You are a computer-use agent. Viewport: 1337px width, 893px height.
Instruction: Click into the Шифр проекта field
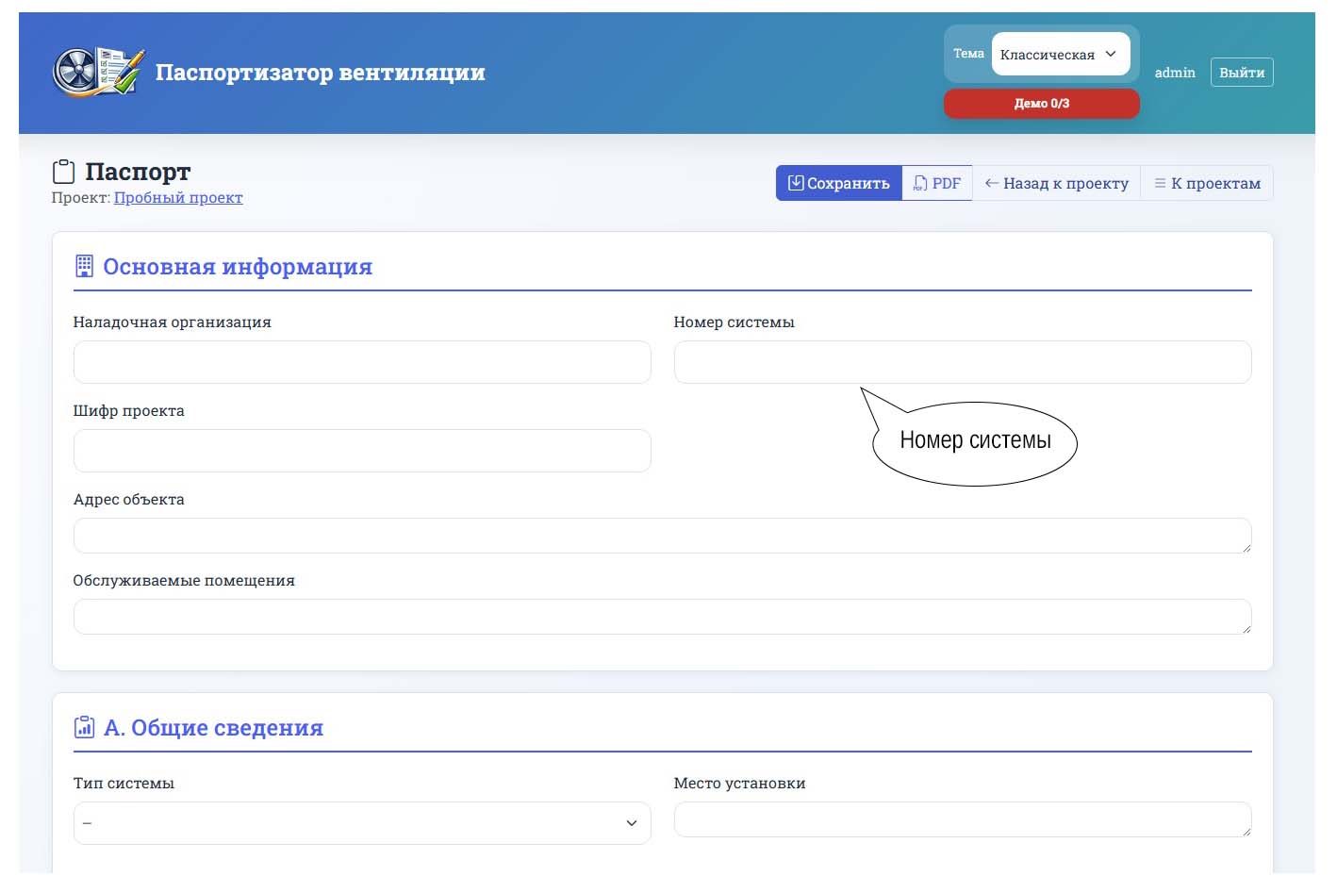point(362,451)
